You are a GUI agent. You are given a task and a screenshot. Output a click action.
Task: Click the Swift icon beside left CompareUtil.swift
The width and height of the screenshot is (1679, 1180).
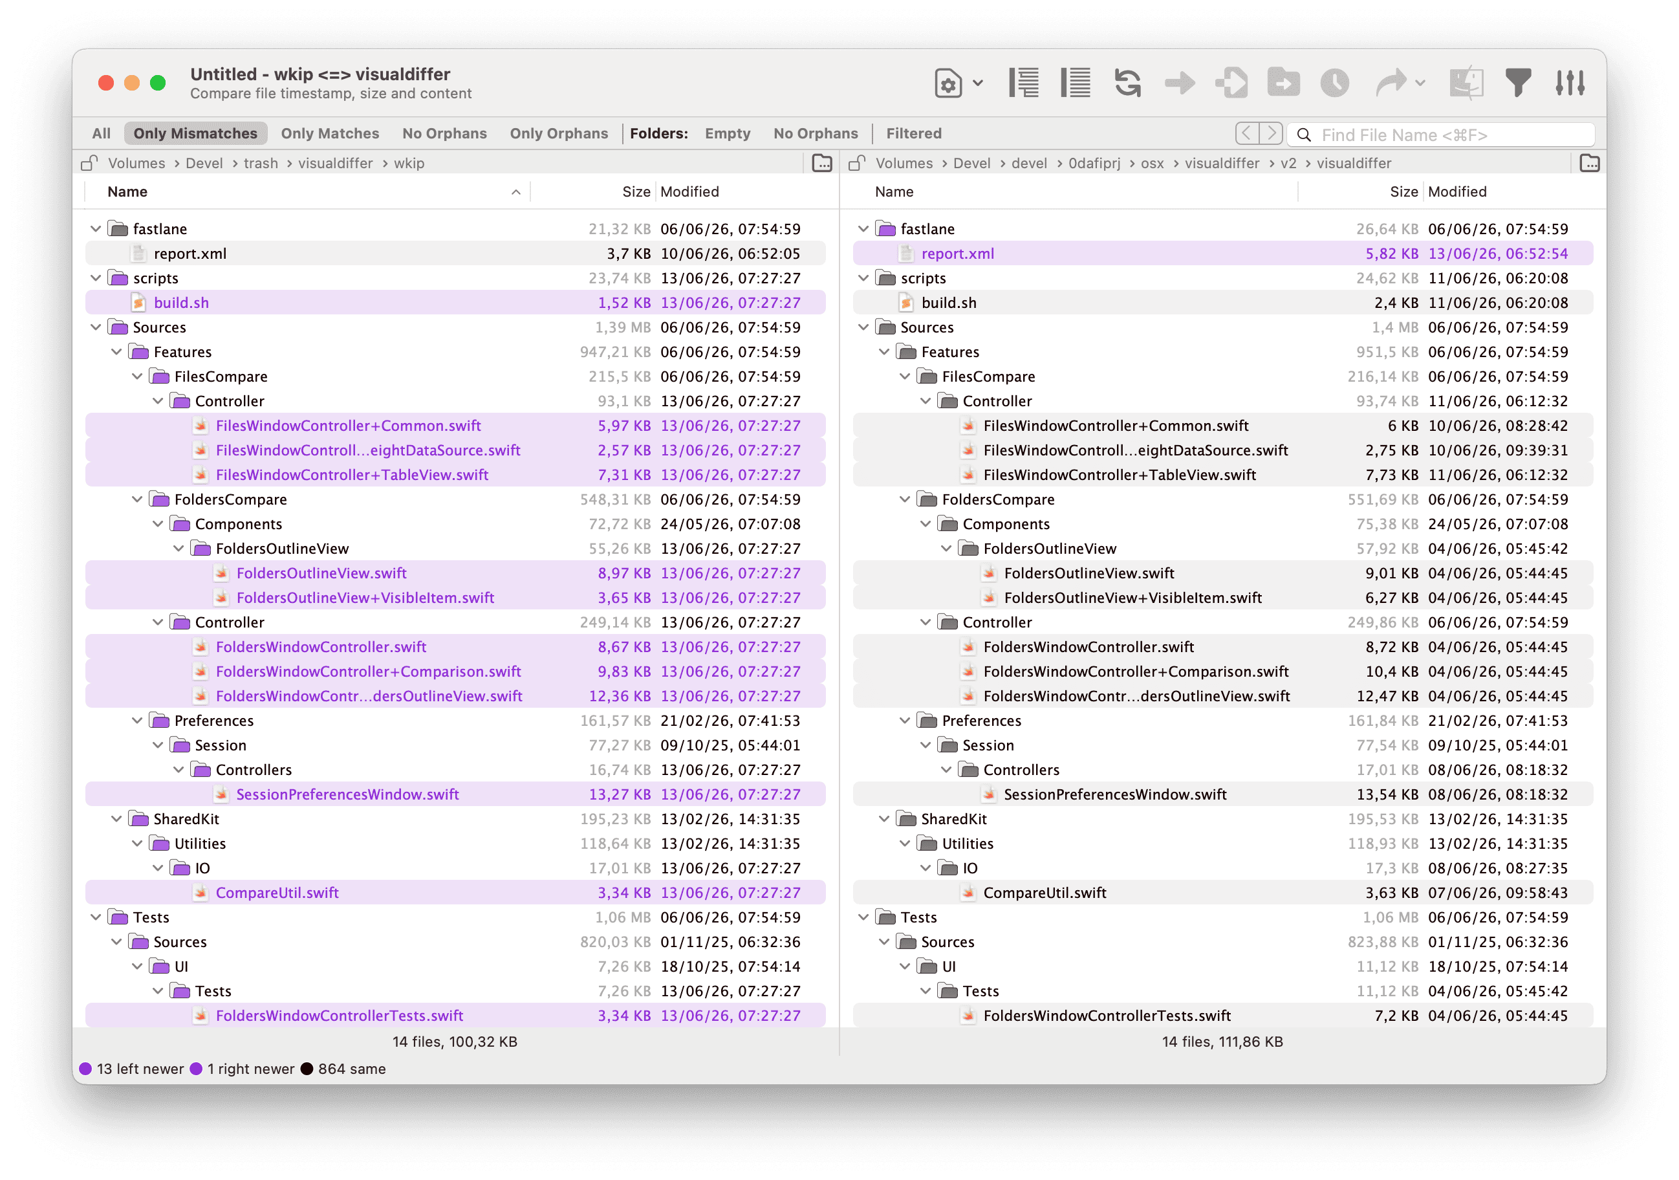pyautogui.click(x=200, y=893)
